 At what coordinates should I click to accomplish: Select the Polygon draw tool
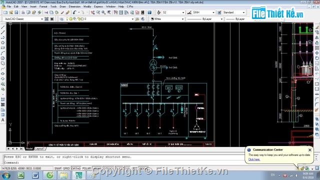(x=3, y=42)
